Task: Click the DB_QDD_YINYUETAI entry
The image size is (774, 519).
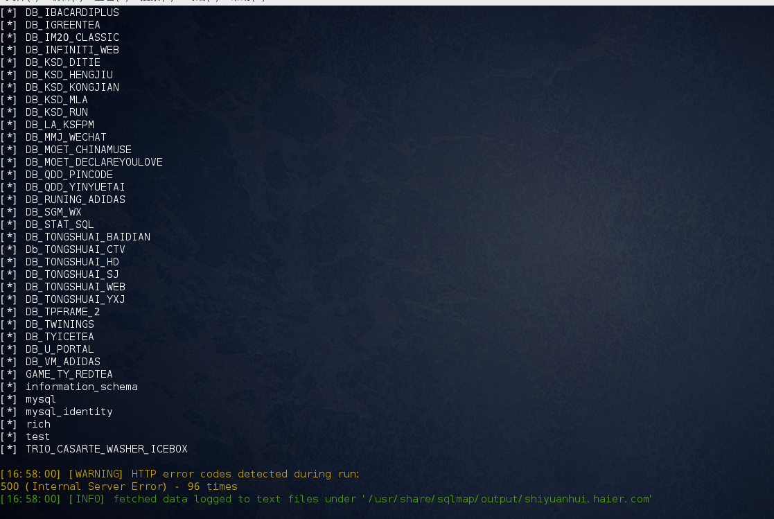Action: click(75, 187)
